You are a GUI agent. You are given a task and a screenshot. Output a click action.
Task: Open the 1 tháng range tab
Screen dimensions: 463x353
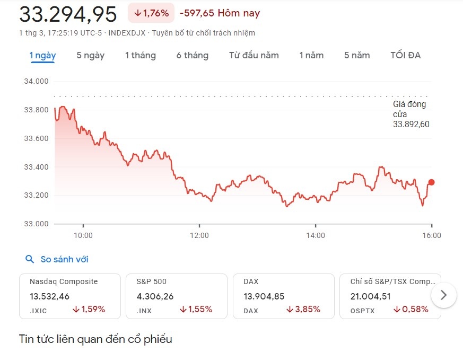pyautogui.click(x=141, y=55)
